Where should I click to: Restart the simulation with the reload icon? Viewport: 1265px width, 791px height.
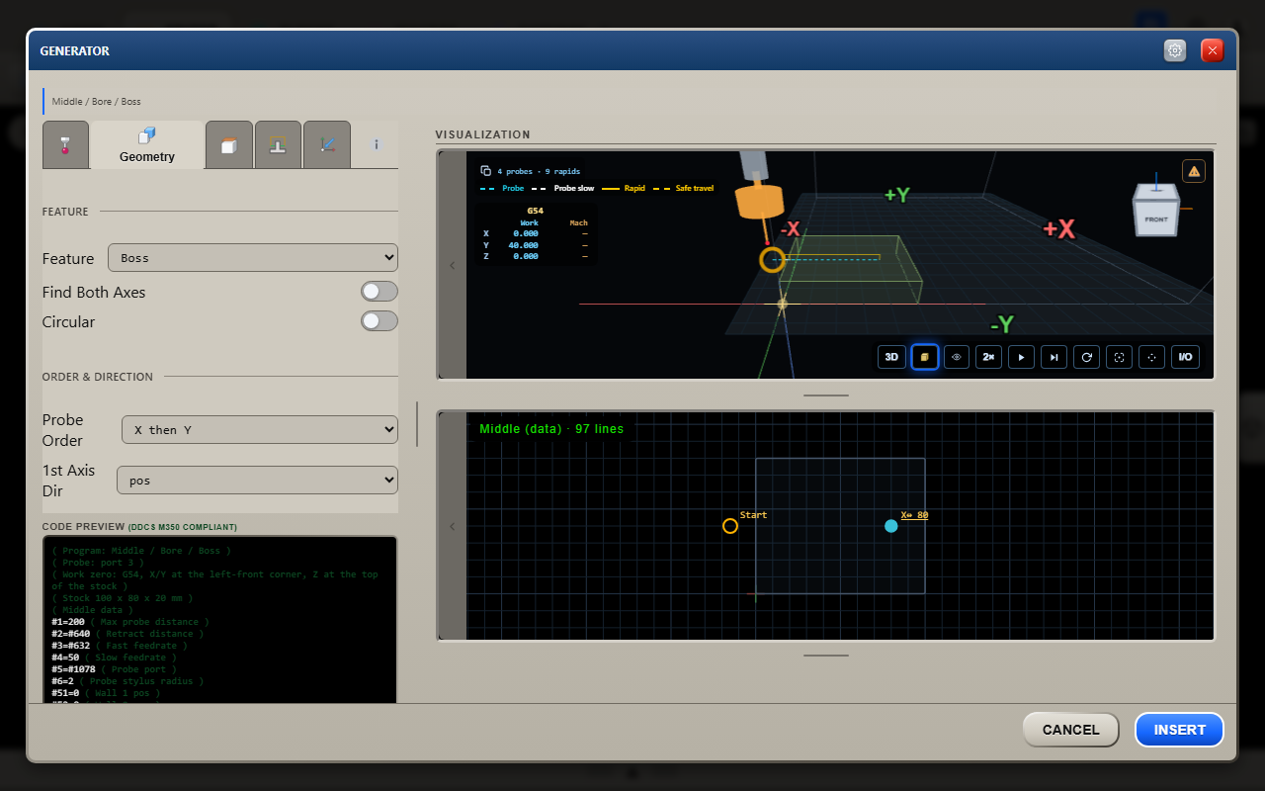[x=1087, y=357]
